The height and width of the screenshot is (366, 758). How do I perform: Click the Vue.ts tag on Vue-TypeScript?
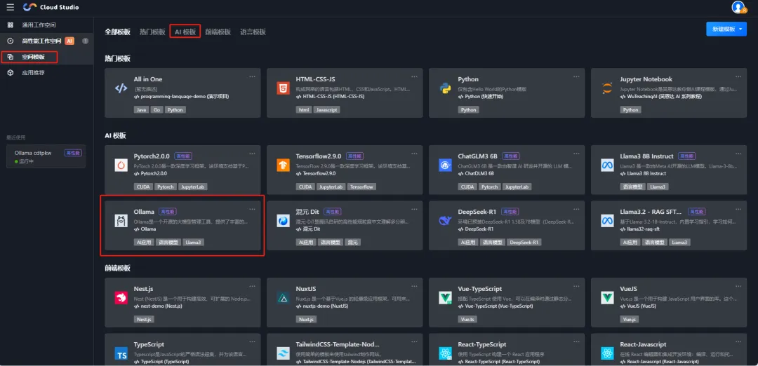coord(467,320)
